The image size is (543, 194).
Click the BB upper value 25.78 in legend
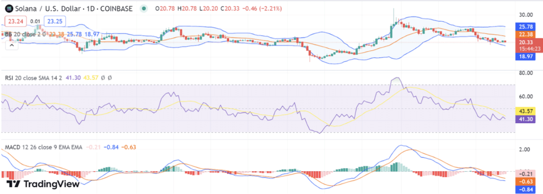[74, 34]
